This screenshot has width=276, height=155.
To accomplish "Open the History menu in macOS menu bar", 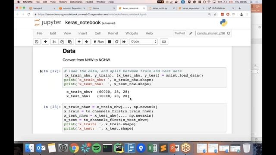I will [63, 2].
